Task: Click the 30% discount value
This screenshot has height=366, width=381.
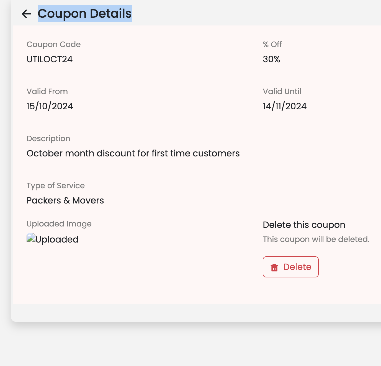Action: [x=271, y=59]
